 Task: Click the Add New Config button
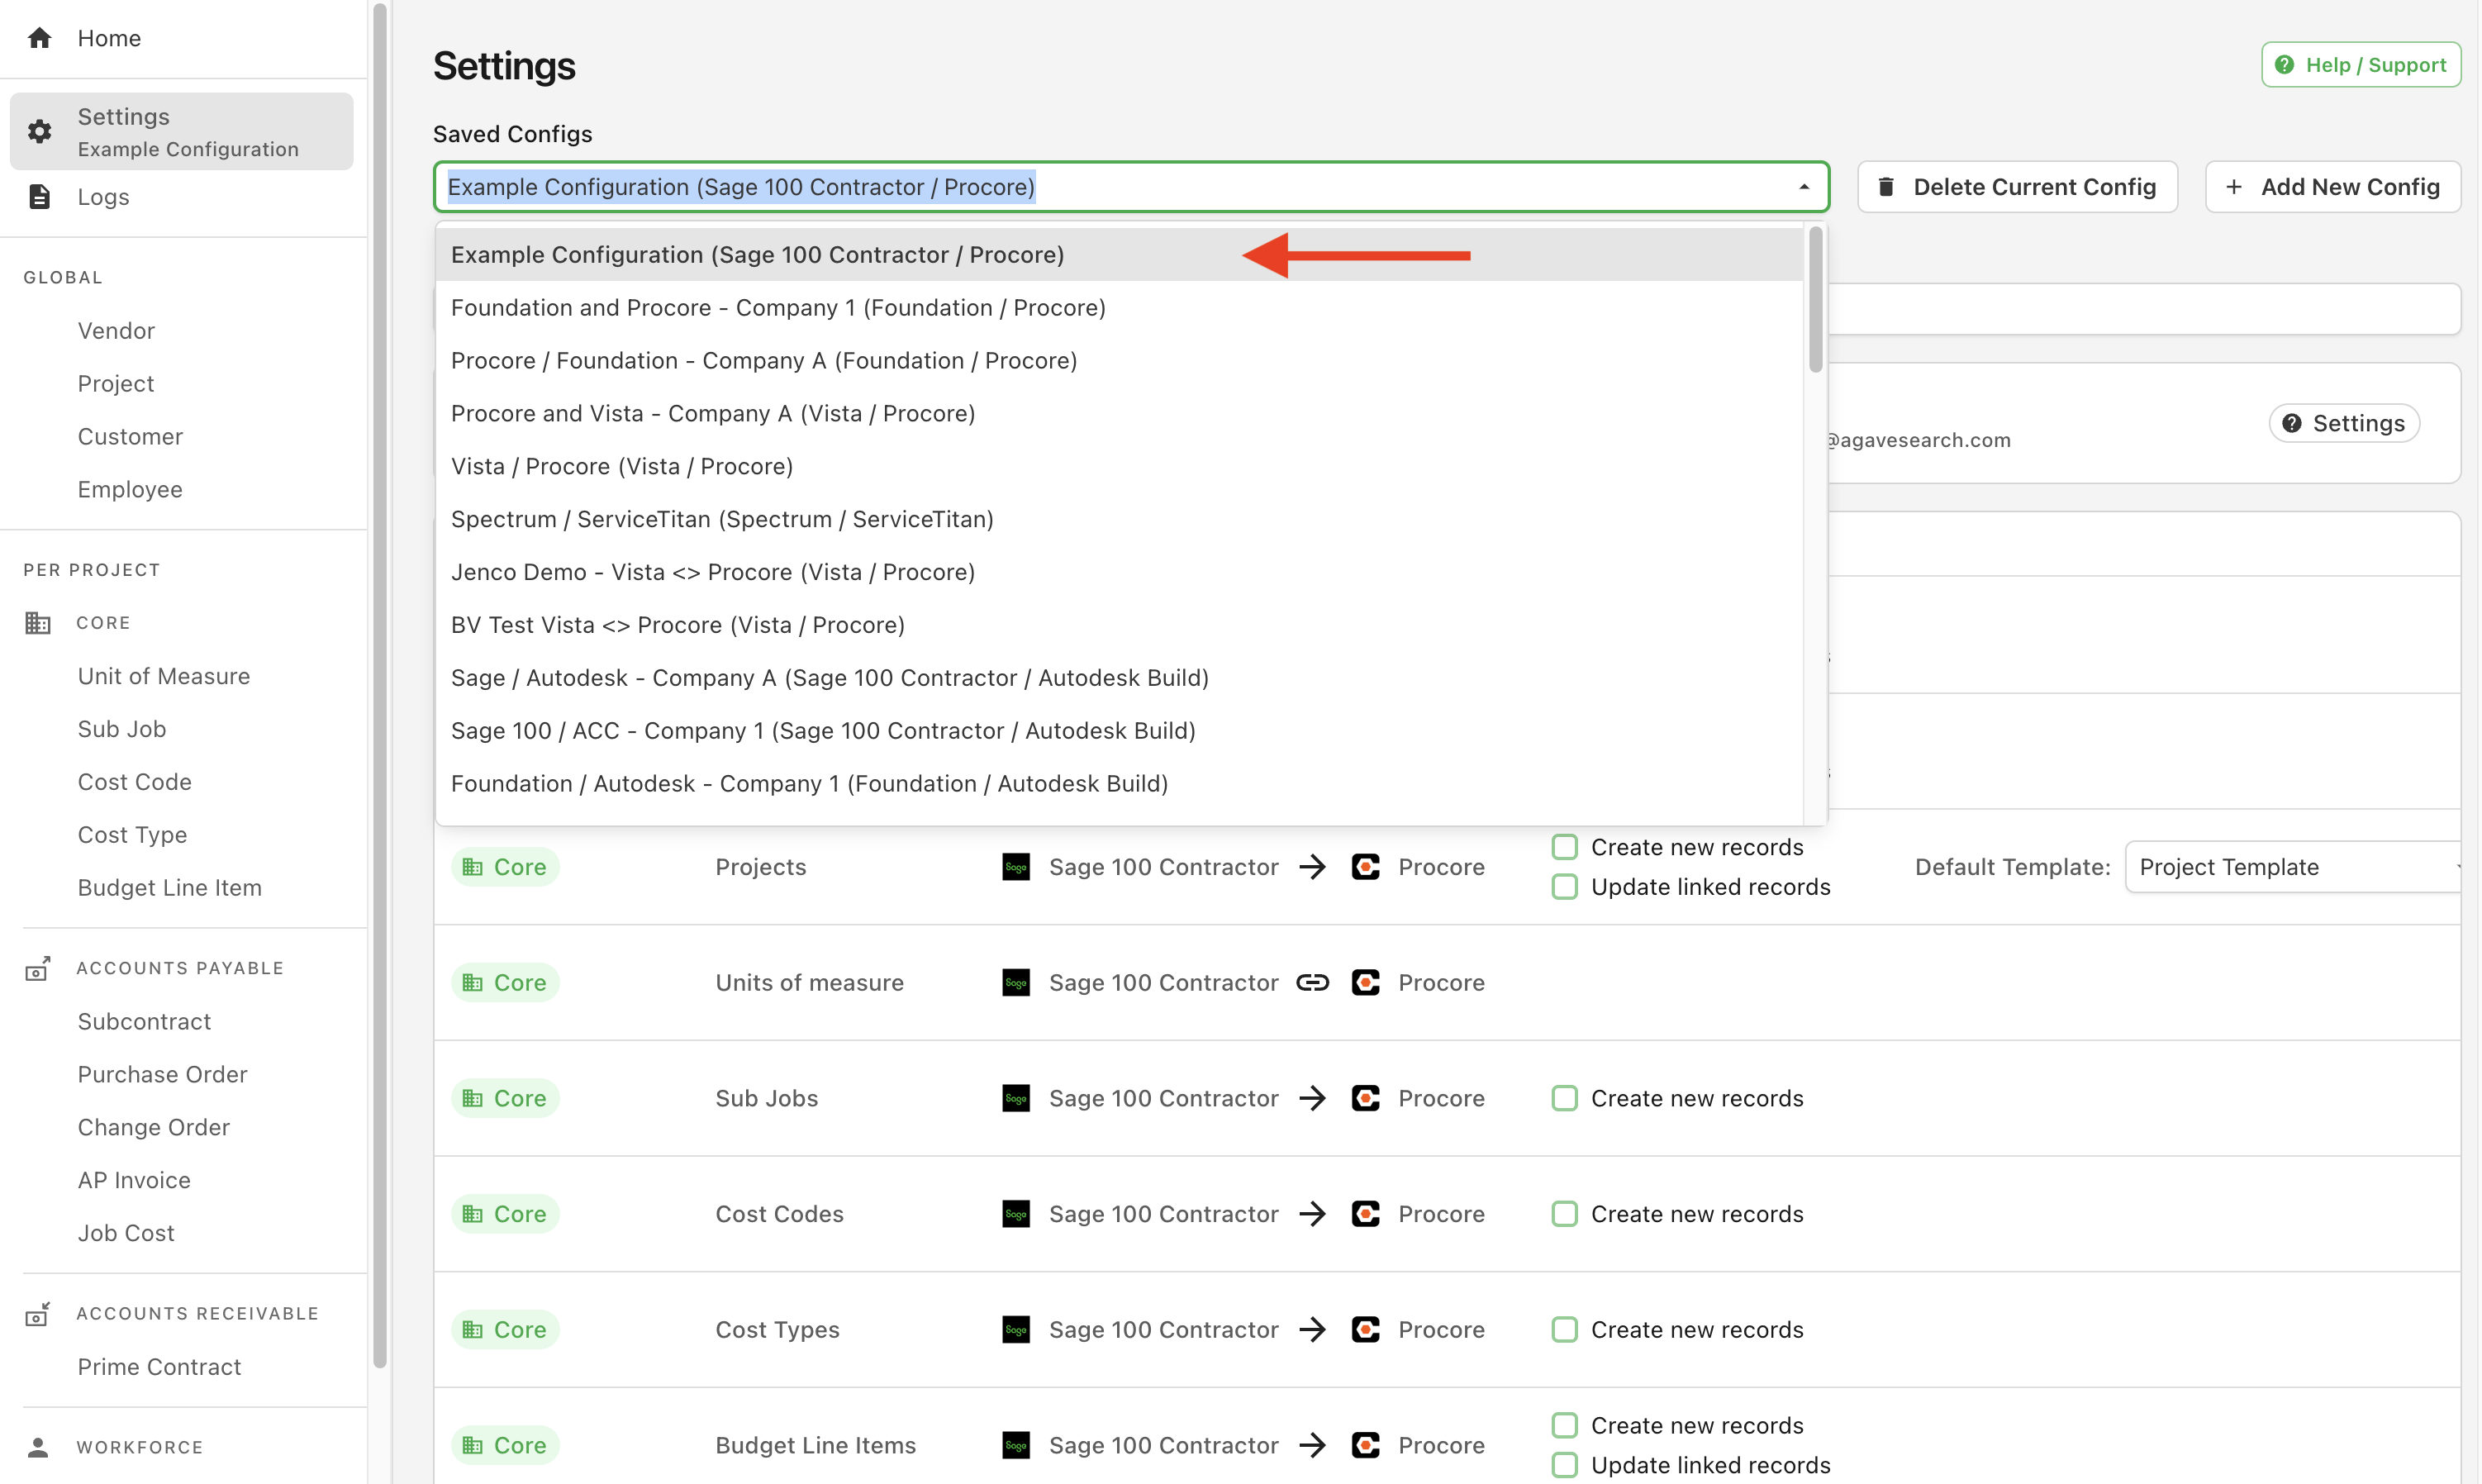2333,187
